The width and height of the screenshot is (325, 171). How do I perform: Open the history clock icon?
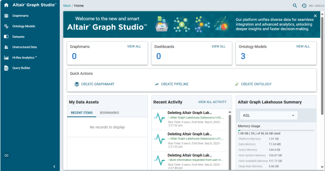tap(304, 6)
